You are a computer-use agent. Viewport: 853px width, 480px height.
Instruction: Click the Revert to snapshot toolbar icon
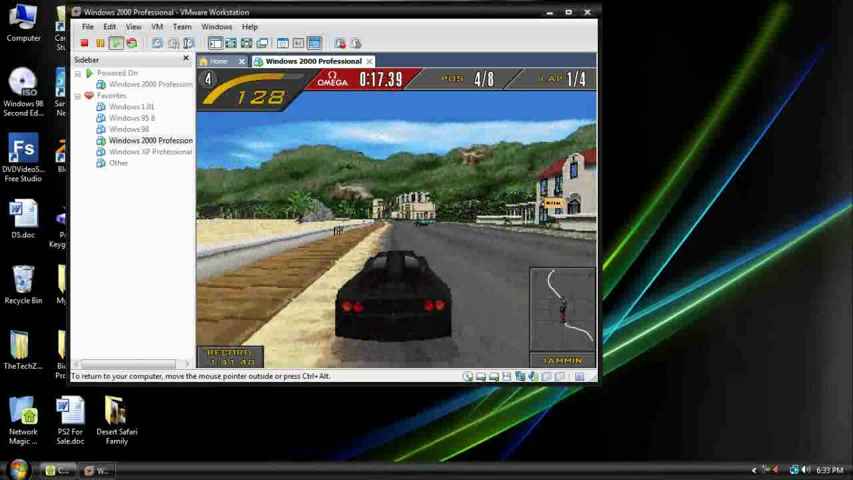tap(173, 43)
